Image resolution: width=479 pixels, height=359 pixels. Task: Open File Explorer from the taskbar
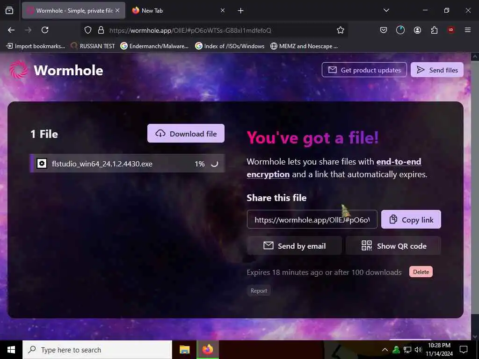point(184,350)
